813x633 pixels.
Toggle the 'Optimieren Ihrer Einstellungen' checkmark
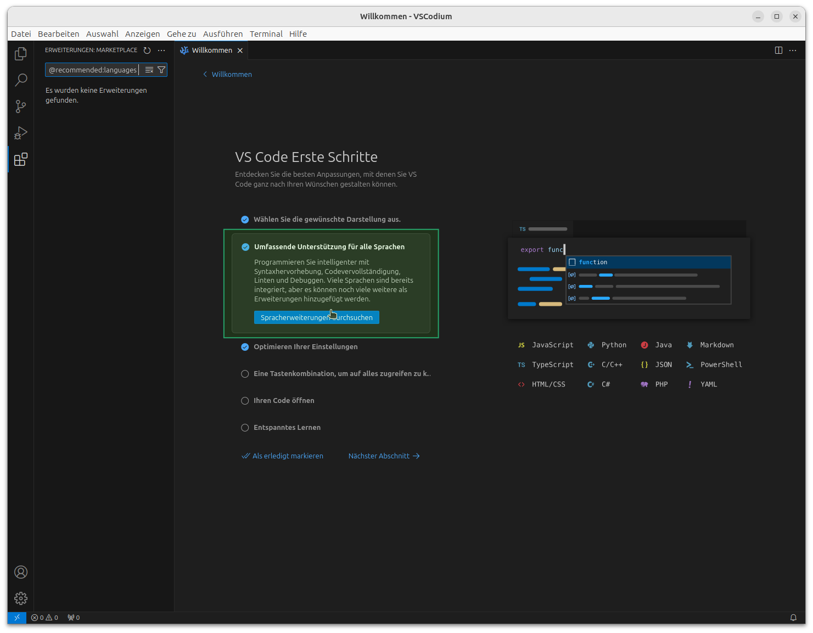click(x=245, y=347)
